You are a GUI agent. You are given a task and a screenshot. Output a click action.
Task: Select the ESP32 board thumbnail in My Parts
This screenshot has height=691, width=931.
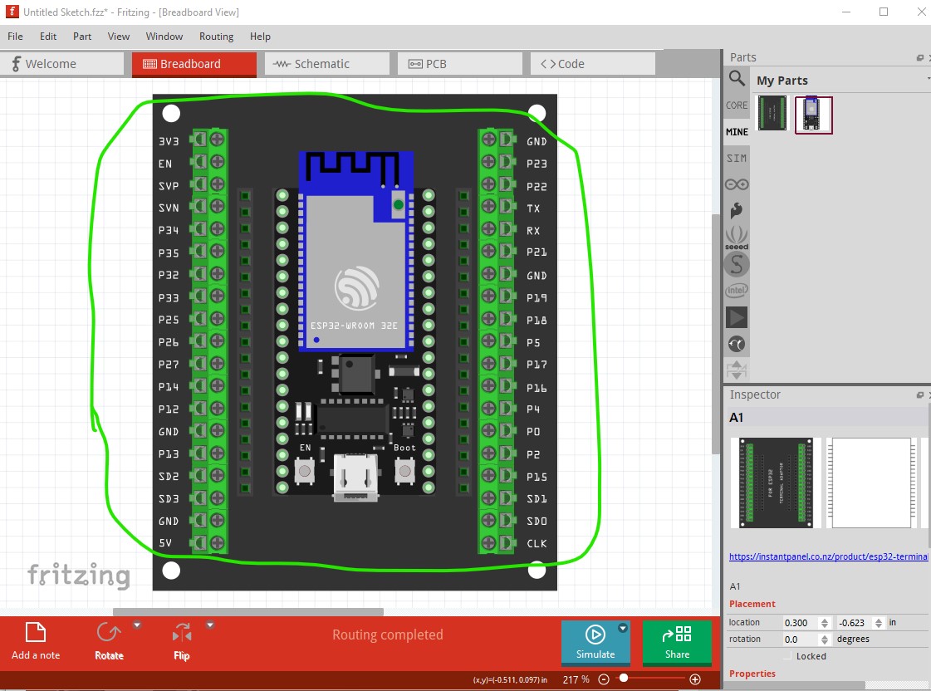tap(813, 115)
